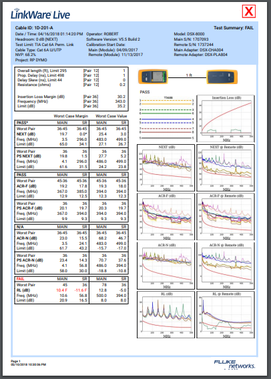Open the ACR-F @ Remote graph
271x379 pixels.
point(226,217)
